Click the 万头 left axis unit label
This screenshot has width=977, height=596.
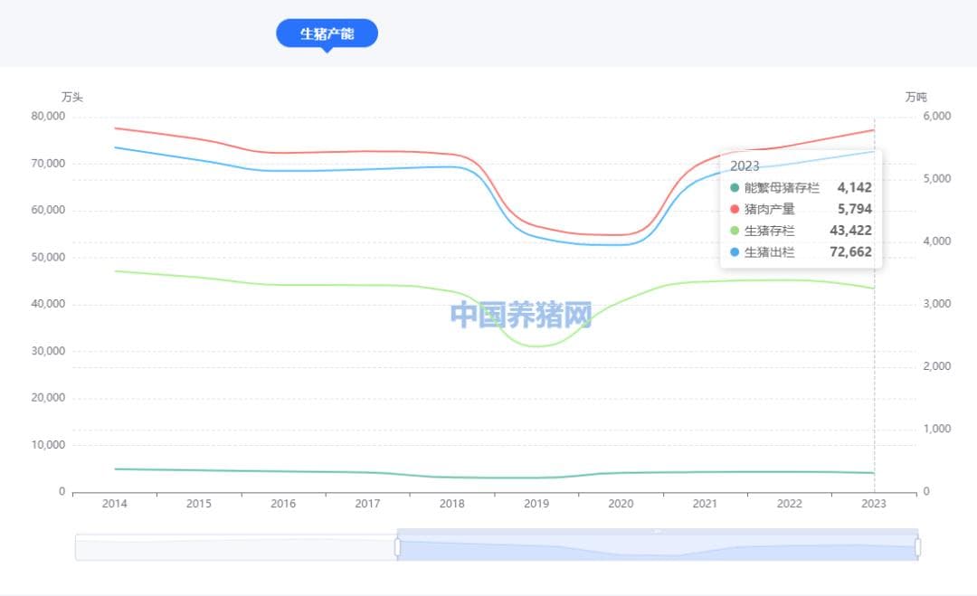click(72, 97)
